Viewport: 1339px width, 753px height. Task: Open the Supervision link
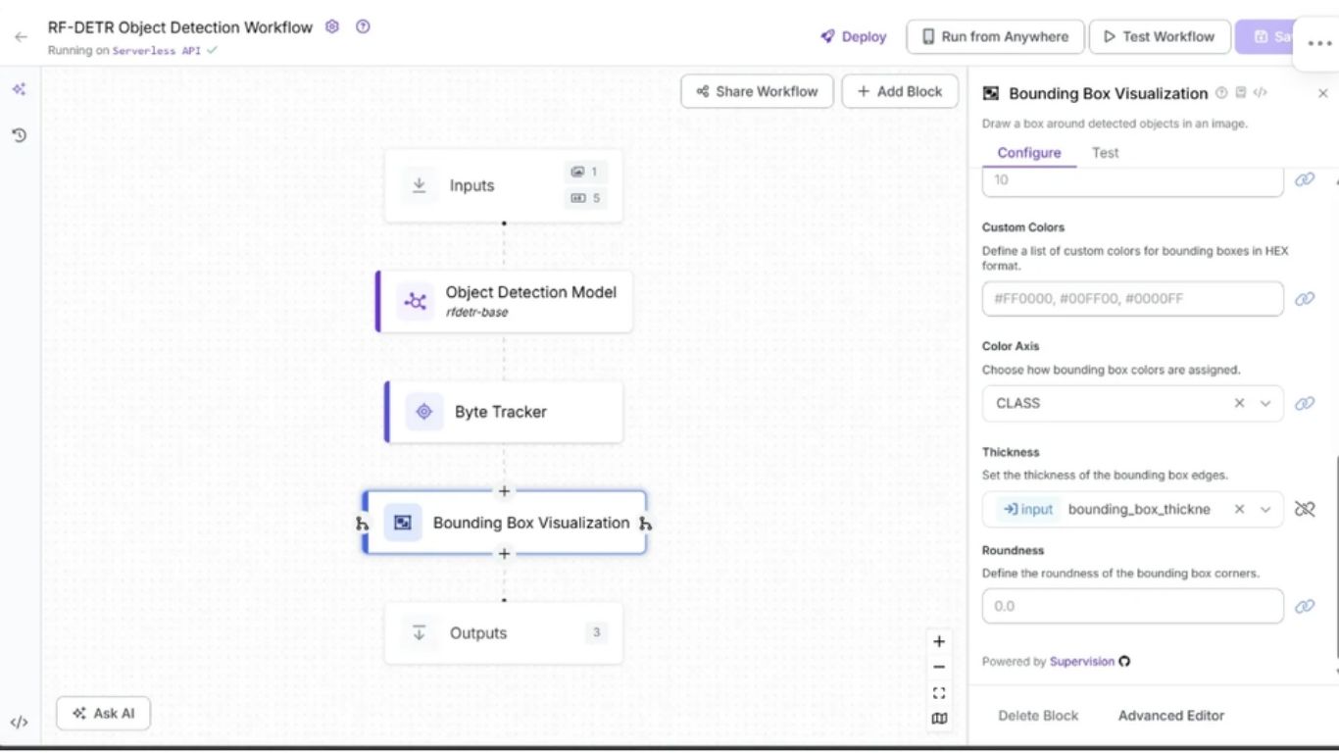(x=1081, y=662)
